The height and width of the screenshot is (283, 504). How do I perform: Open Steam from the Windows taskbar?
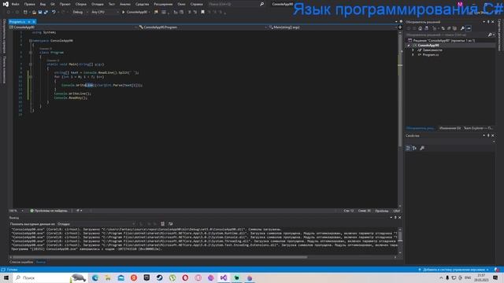point(159,277)
